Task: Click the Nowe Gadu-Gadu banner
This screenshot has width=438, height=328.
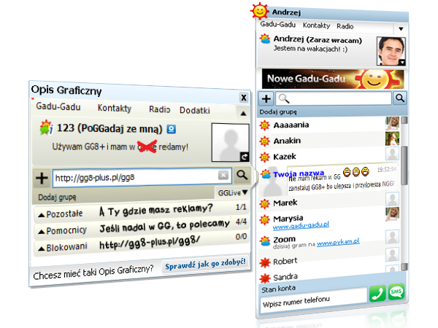Action: 328,77
